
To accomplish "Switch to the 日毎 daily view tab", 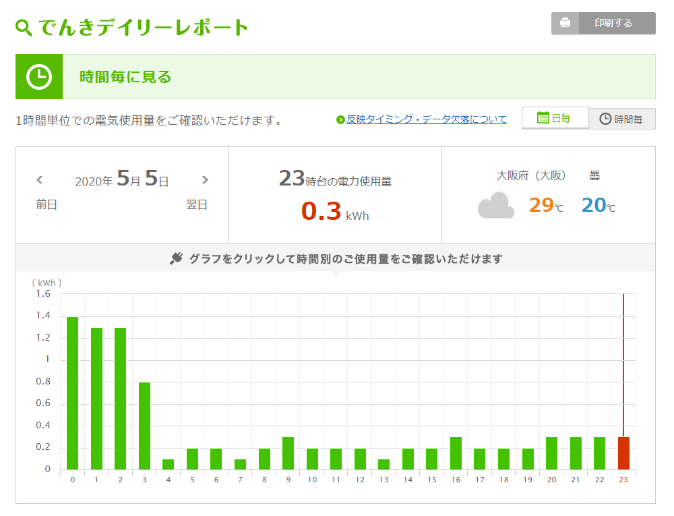I will coord(555,118).
